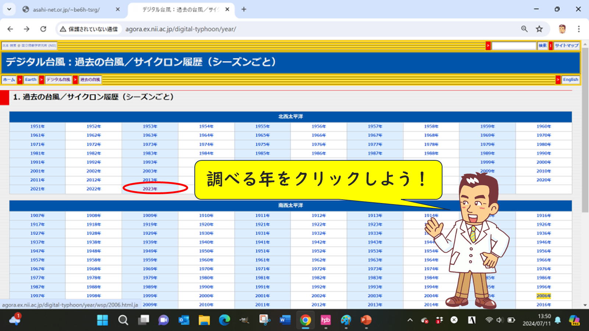
Task: Go back to the previous page
Action: click(10, 29)
